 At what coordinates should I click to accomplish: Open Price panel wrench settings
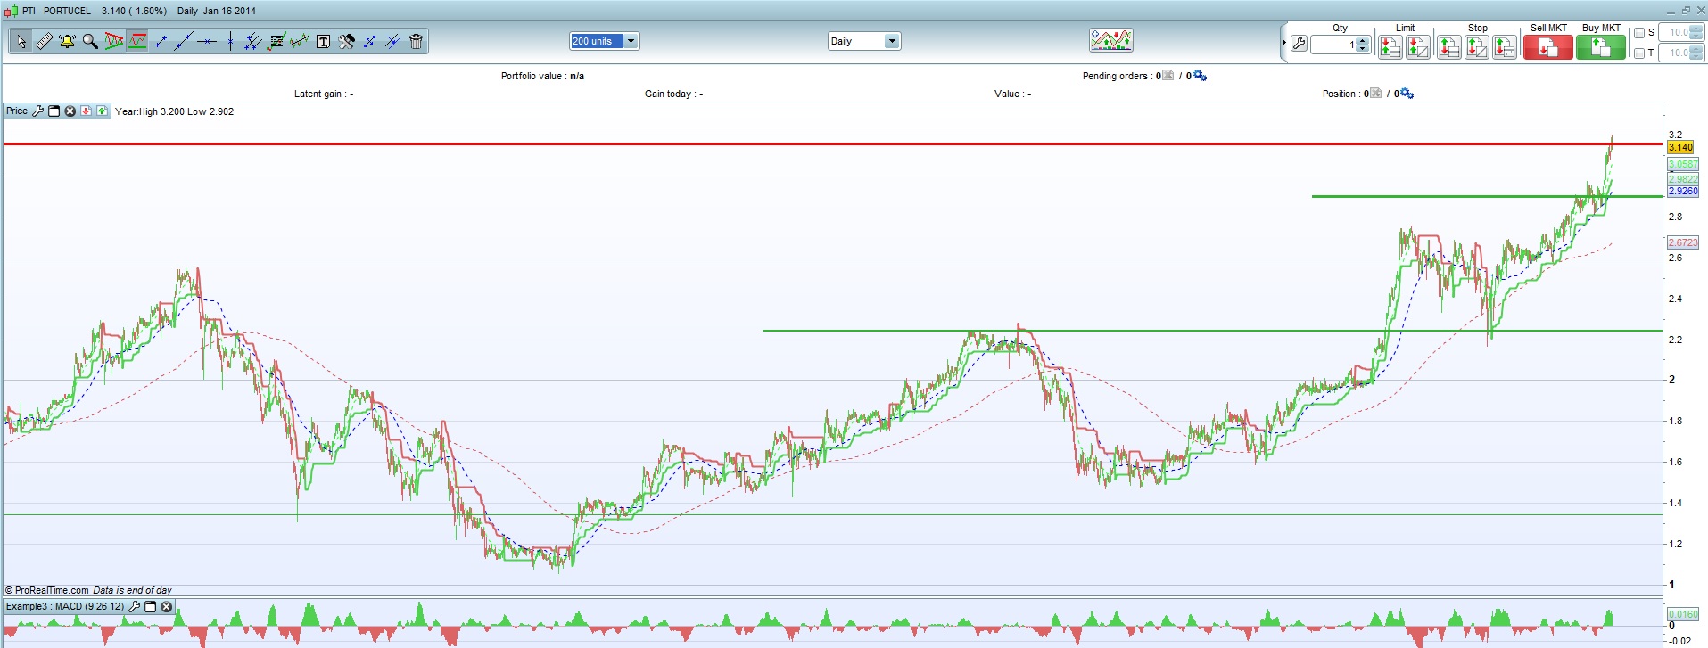pos(37,111)
